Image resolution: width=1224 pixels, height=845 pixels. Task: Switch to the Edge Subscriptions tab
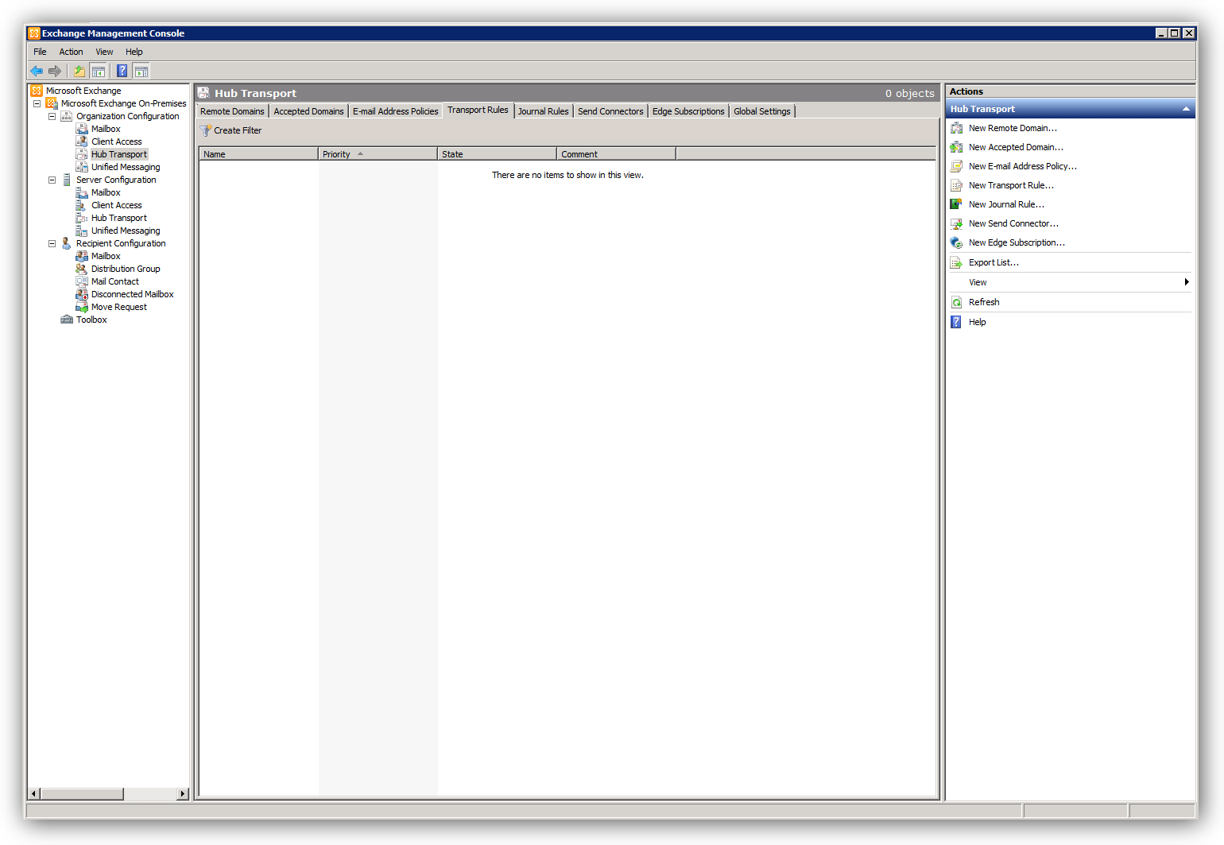[x=688, y=111]
